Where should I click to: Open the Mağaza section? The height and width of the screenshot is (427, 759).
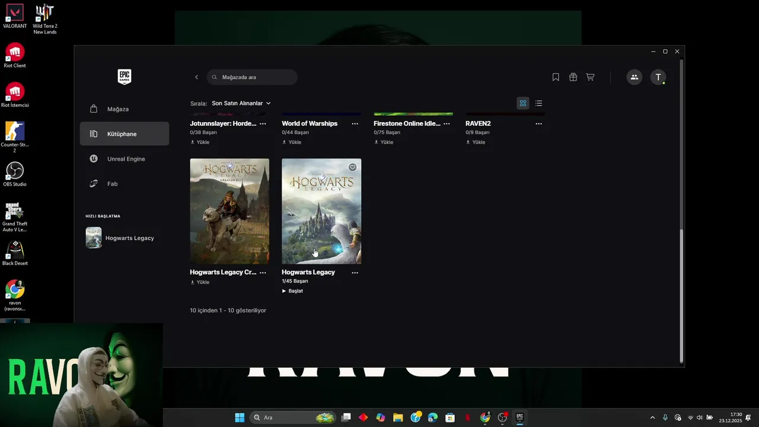pyautogui.click(x=125, y=109)
